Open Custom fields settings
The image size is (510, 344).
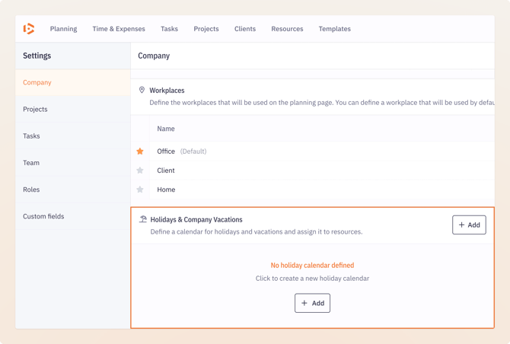(43, 216)
